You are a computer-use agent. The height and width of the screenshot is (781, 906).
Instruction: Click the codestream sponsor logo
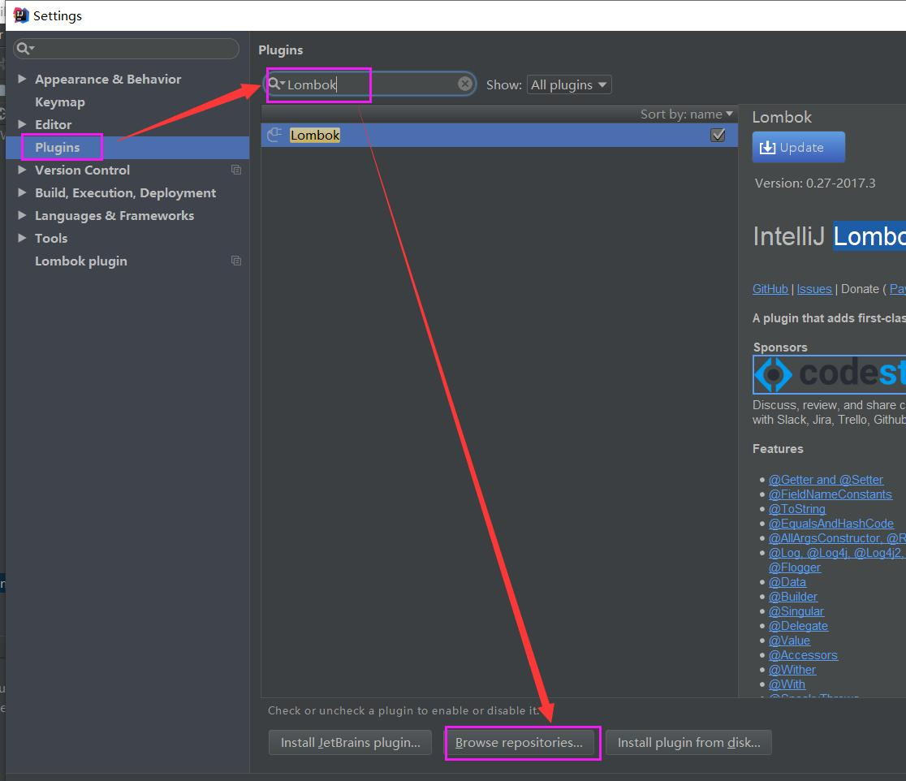830,374
